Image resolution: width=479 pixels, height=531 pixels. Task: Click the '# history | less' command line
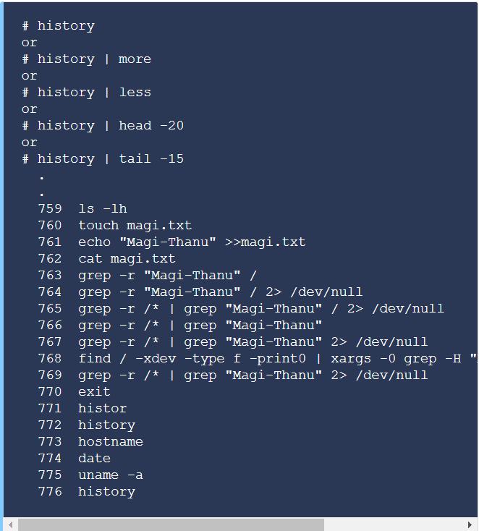pos(86,93)
